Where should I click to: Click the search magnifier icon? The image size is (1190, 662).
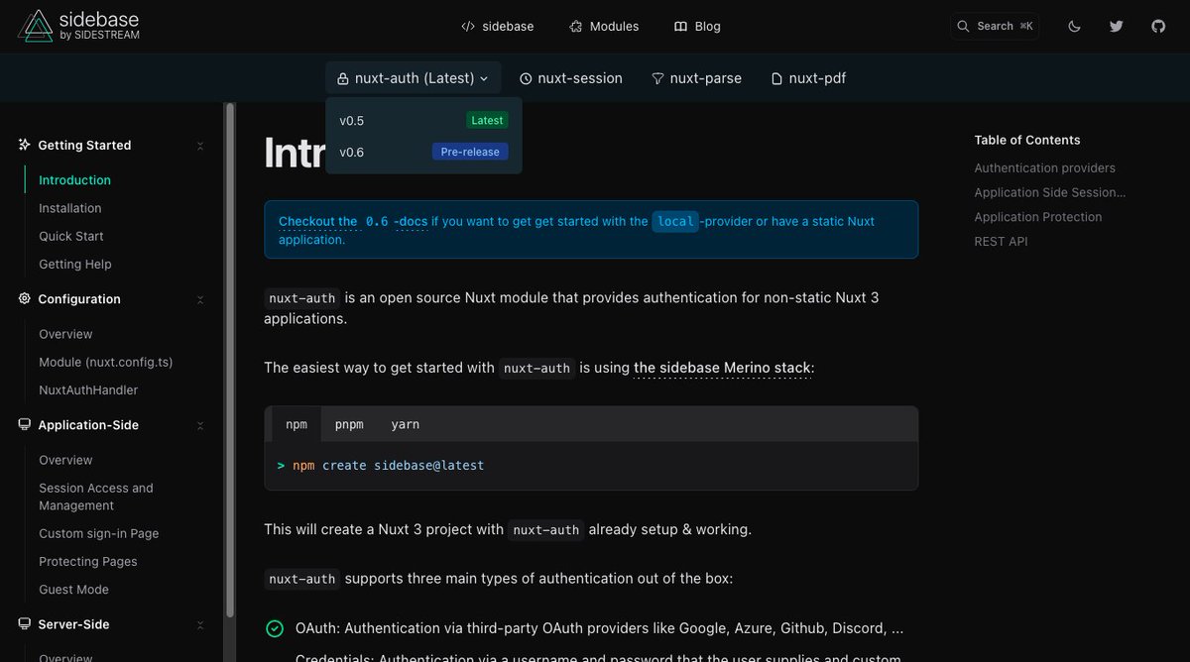(x=963, y=26)
